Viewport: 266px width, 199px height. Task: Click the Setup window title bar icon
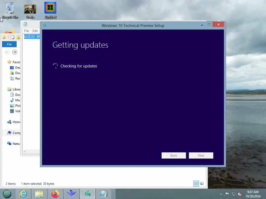[x=45, y=25]
